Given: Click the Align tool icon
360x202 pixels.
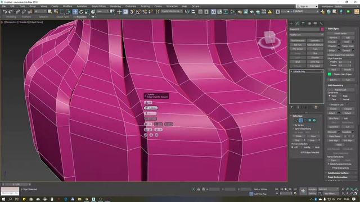Looking at the screenshot, I should [x=193, y=12].
